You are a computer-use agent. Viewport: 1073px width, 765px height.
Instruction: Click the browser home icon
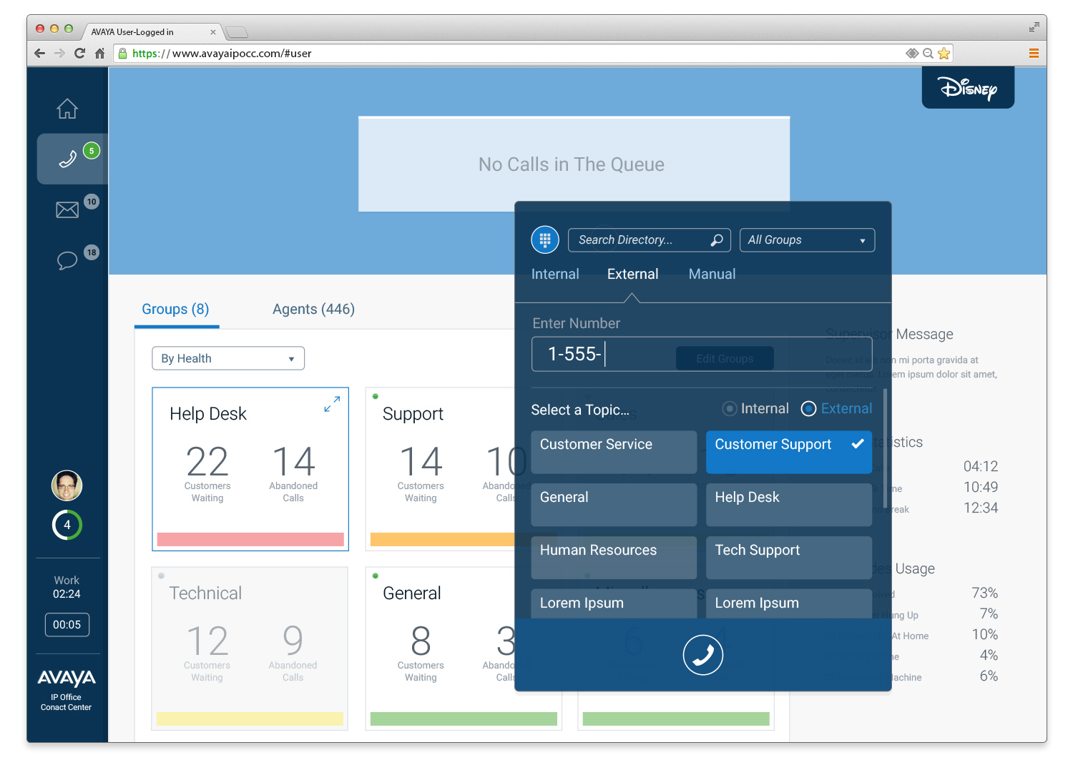[100, 53]
